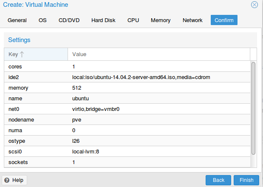Viewport: 263px width, 187px height.
Task: Select the scsi0 local-lvm row
Action: (127, 151)
